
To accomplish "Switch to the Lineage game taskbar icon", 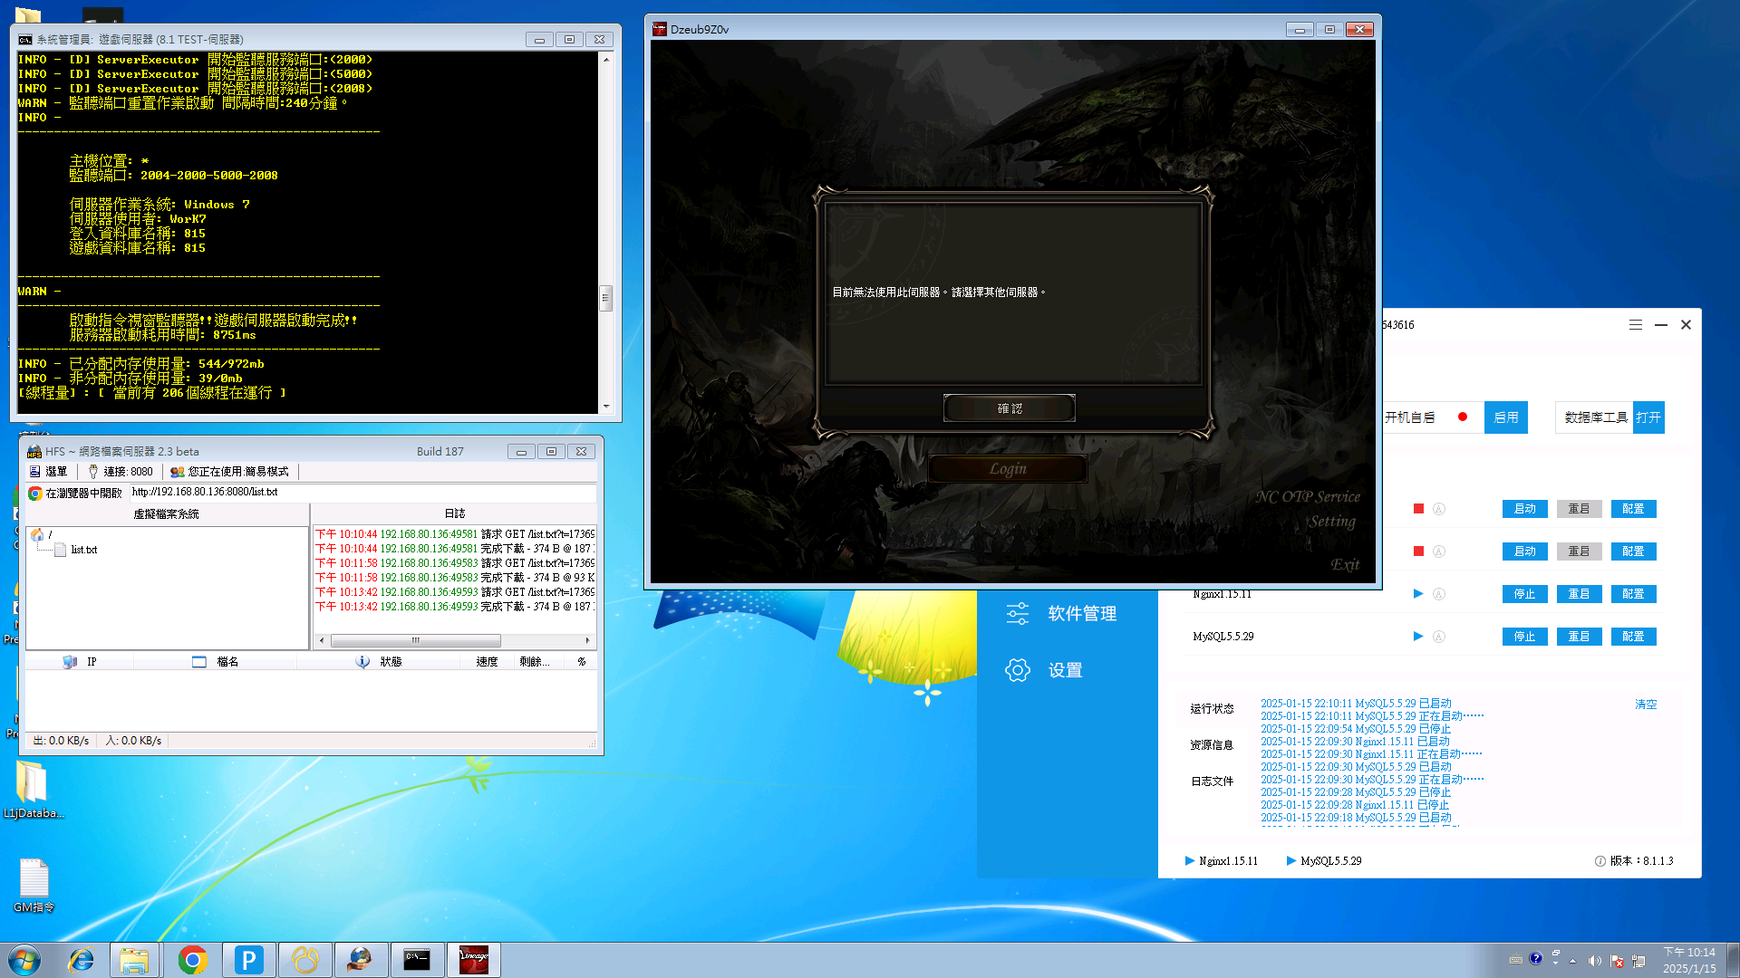I will click(473, 960).
